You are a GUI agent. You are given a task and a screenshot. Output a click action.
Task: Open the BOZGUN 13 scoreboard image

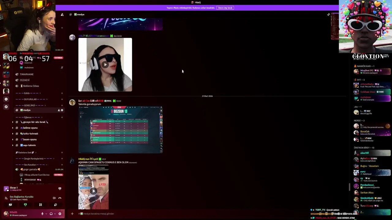[x=120, y=130]
